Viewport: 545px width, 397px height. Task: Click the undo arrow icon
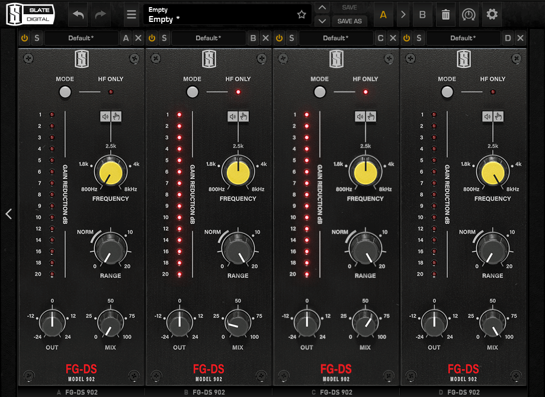(78, 14)
